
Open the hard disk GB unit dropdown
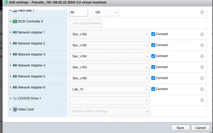105,12
